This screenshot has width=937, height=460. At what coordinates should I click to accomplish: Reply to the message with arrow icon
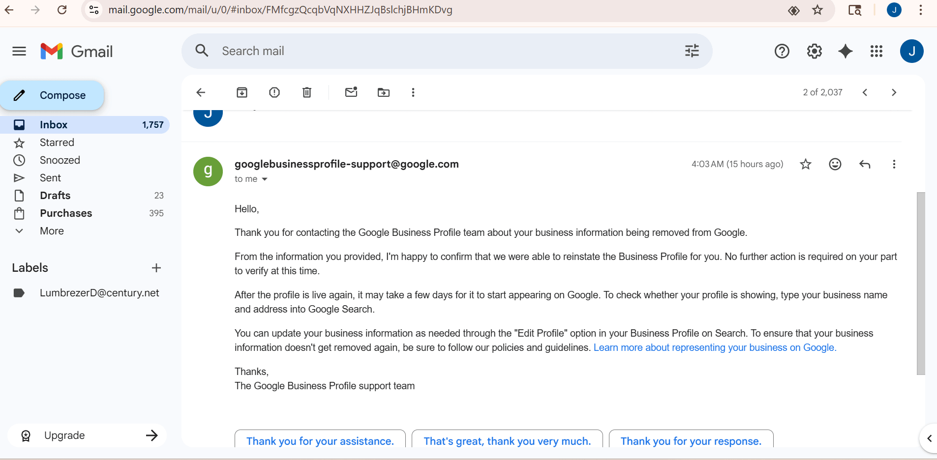point(865,164)
